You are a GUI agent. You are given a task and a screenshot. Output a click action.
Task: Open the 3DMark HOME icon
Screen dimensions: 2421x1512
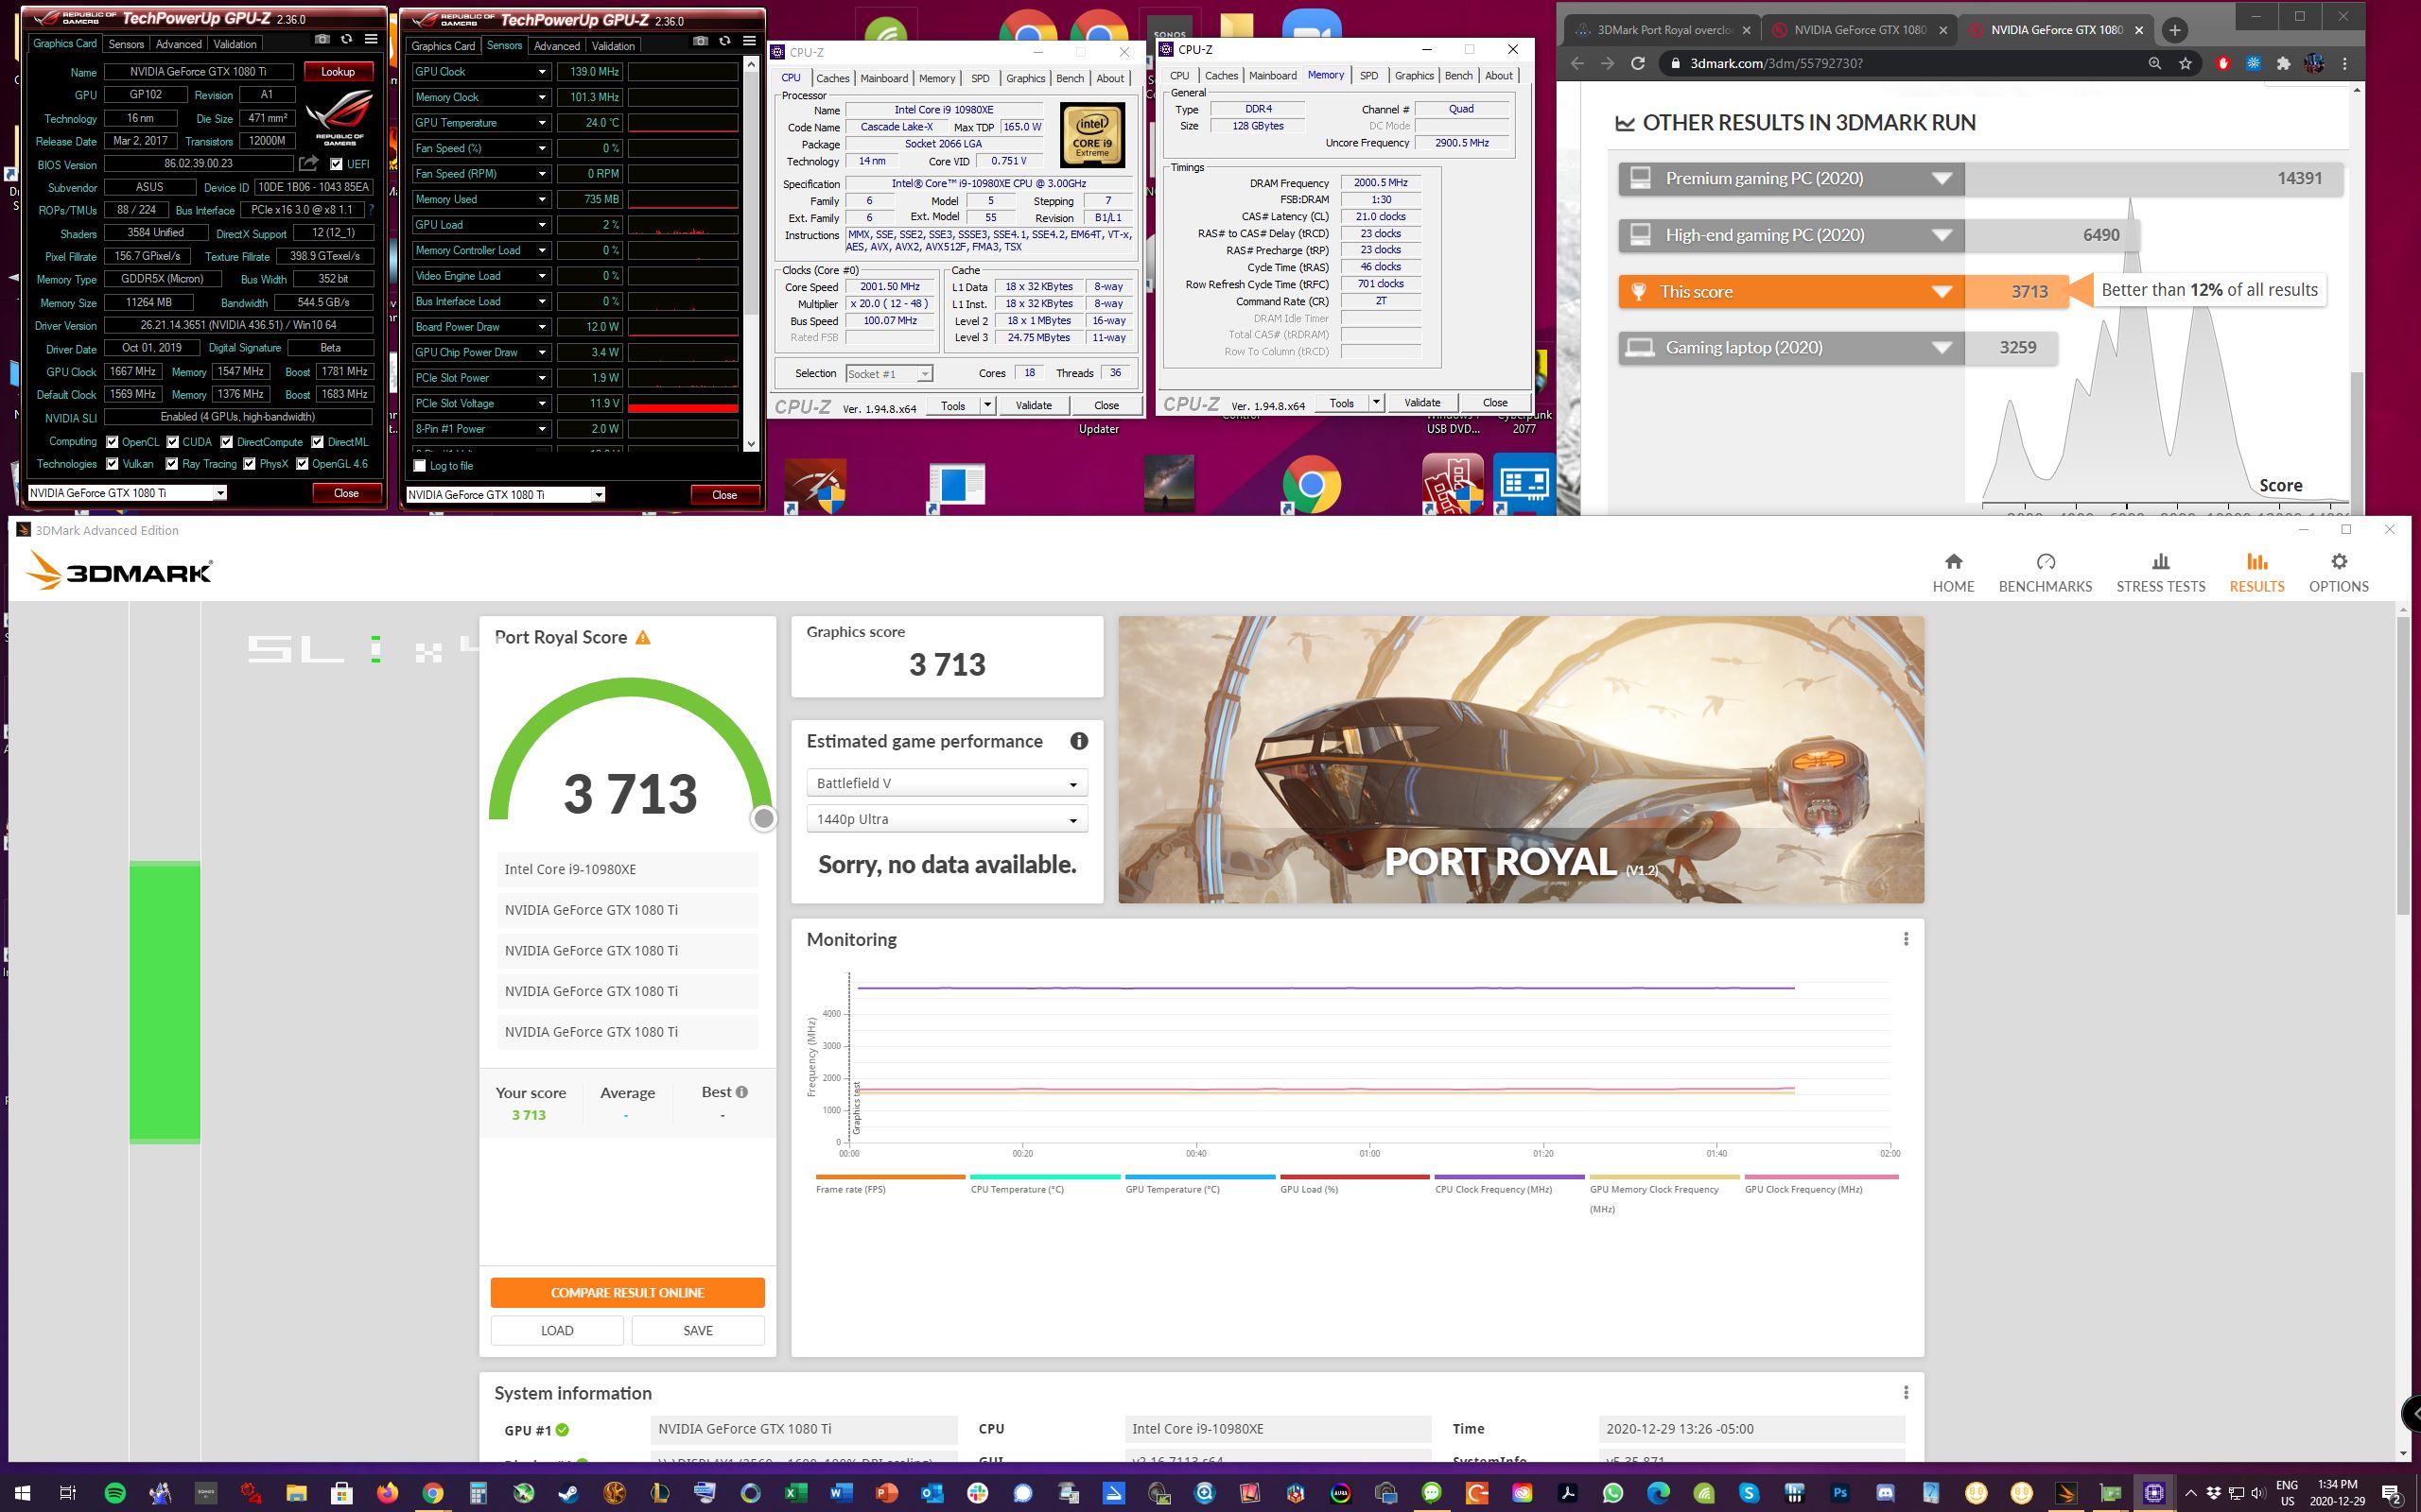pyautogui.click(x=1953, y=561)
